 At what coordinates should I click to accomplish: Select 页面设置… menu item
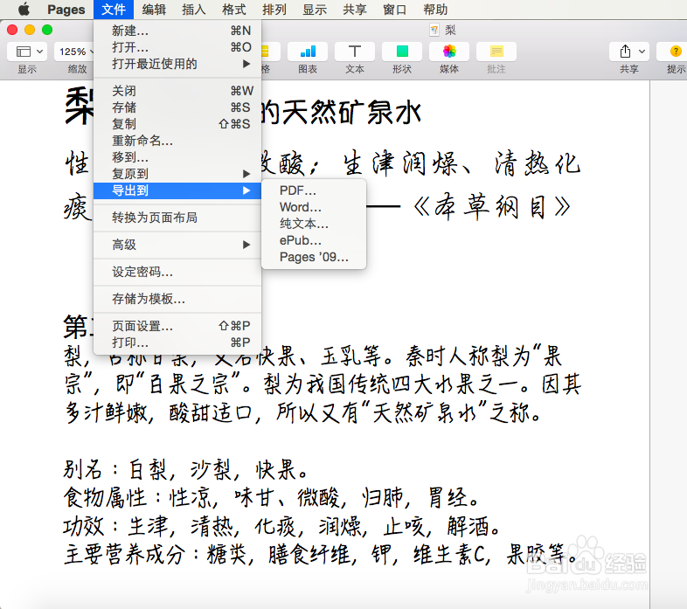coord(177,326)
